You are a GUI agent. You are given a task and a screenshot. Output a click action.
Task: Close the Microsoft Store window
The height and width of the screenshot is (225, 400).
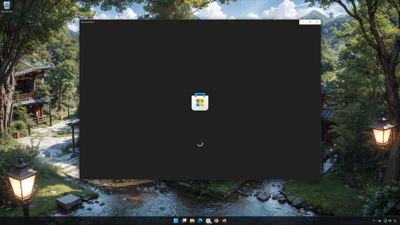[317, 22]
